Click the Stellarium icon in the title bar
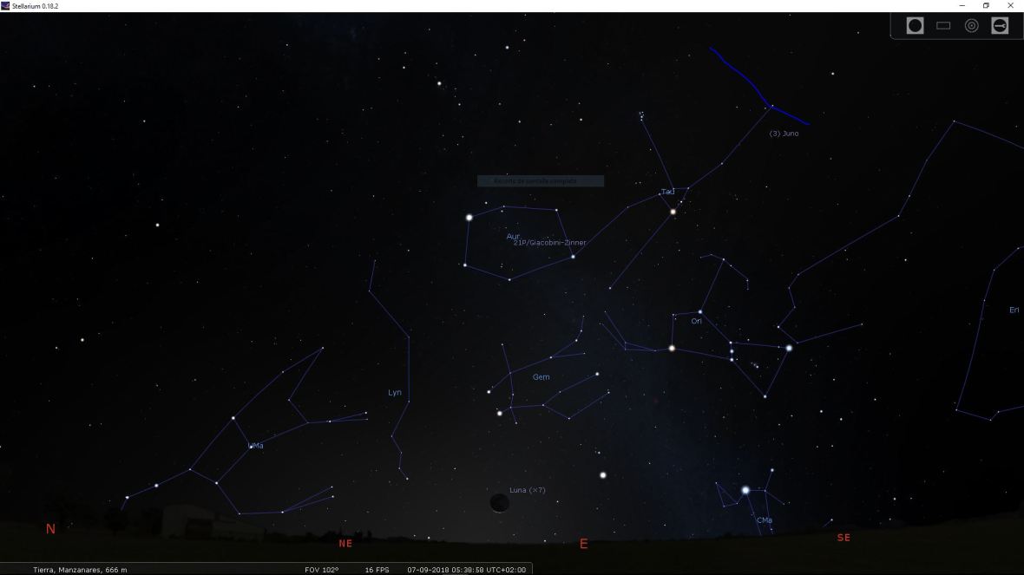Screen dimensions: 1024x575 7,4
